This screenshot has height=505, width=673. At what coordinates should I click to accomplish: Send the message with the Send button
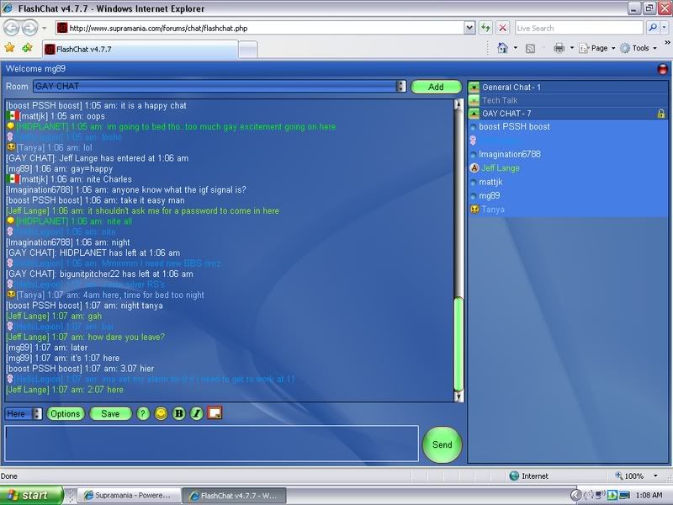tap(442, 444)
